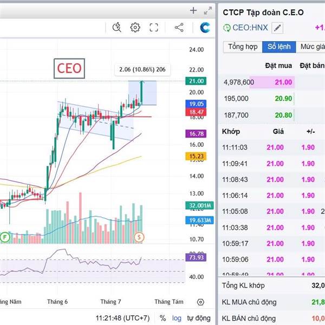Click the clock icon beside CEO:HNX
The image size is (325, 325).
(x=227, y=28)
